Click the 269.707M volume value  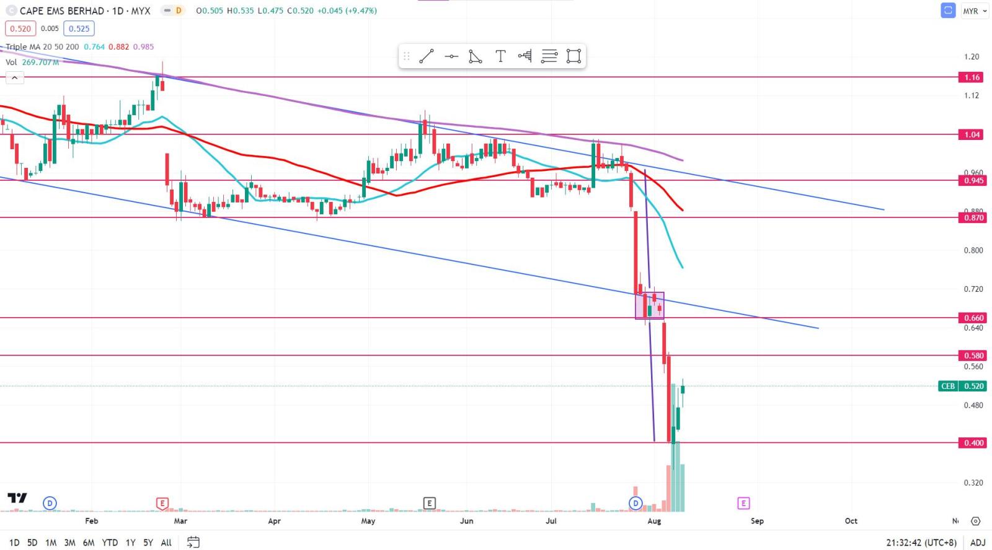tap(40, 62)
